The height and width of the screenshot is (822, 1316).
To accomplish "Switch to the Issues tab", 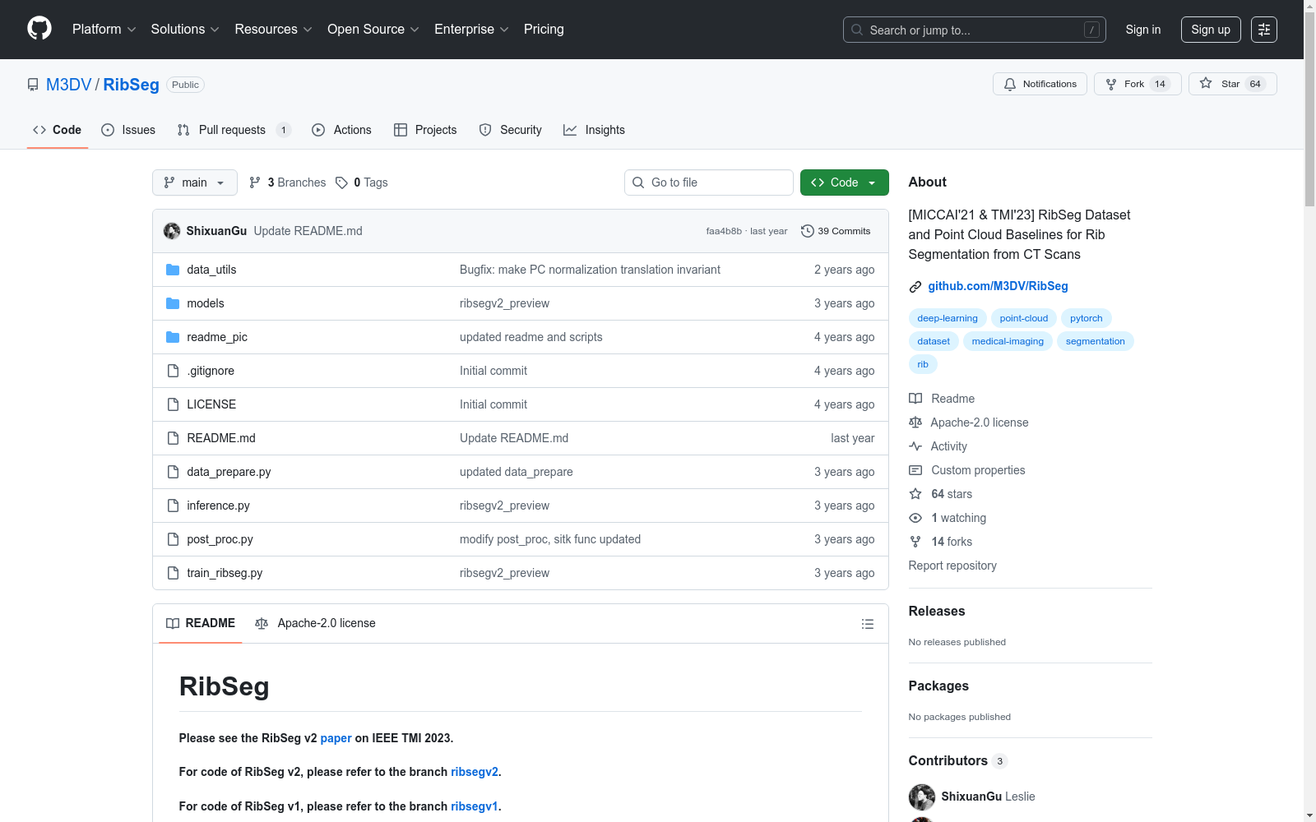I will click(128, 130).
